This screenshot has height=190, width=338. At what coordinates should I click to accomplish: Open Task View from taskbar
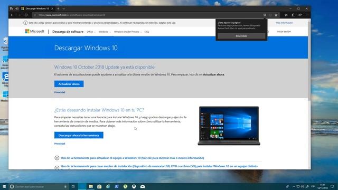(x=73, y=186)
